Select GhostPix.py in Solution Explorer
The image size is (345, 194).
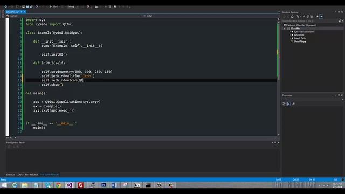pyautogui.click(x=300, y=41)
